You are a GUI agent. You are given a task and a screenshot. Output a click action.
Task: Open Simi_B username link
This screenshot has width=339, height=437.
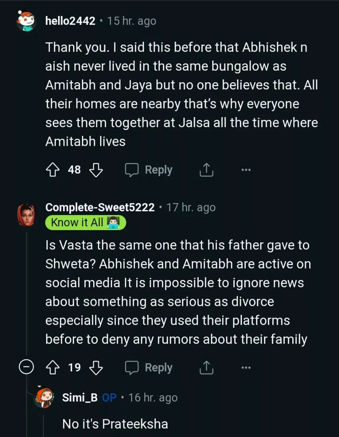pyautogui.click(x=80, y=398)
